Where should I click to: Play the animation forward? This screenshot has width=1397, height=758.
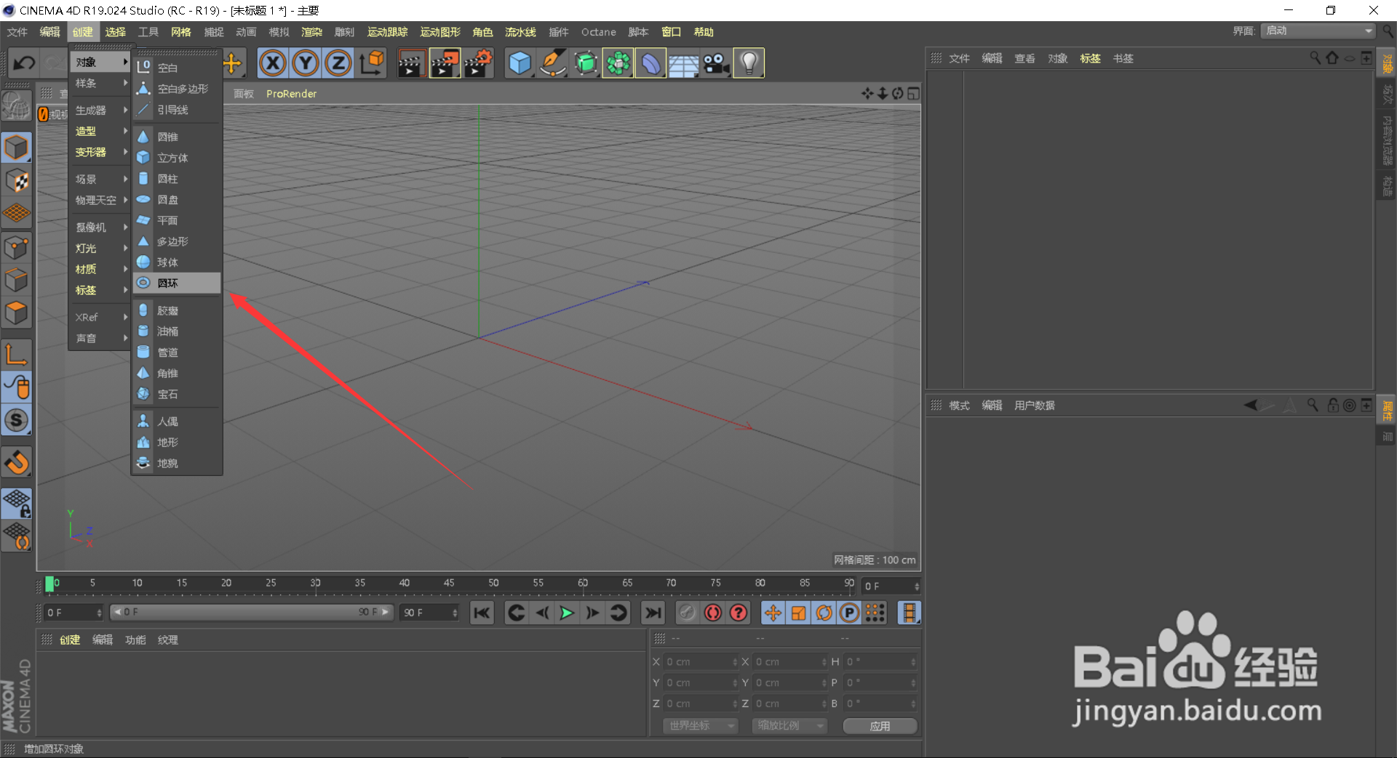tap(566, 613)
